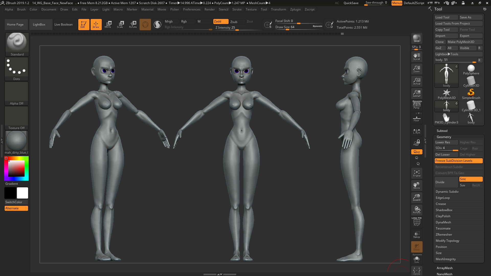This screenshot has height=276, width=491.
Task: Activate Zsub sculpting mode
Action: click(237, 22)
